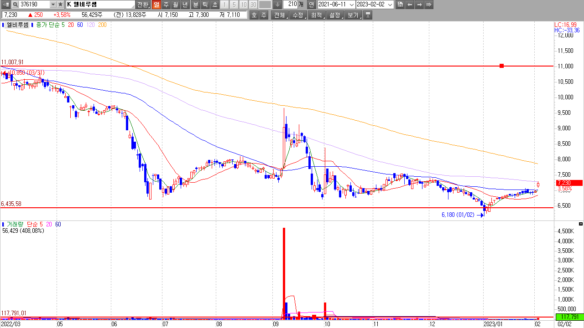
Task: Click the 117,791 volume value tag
Action: click(570, 317)
